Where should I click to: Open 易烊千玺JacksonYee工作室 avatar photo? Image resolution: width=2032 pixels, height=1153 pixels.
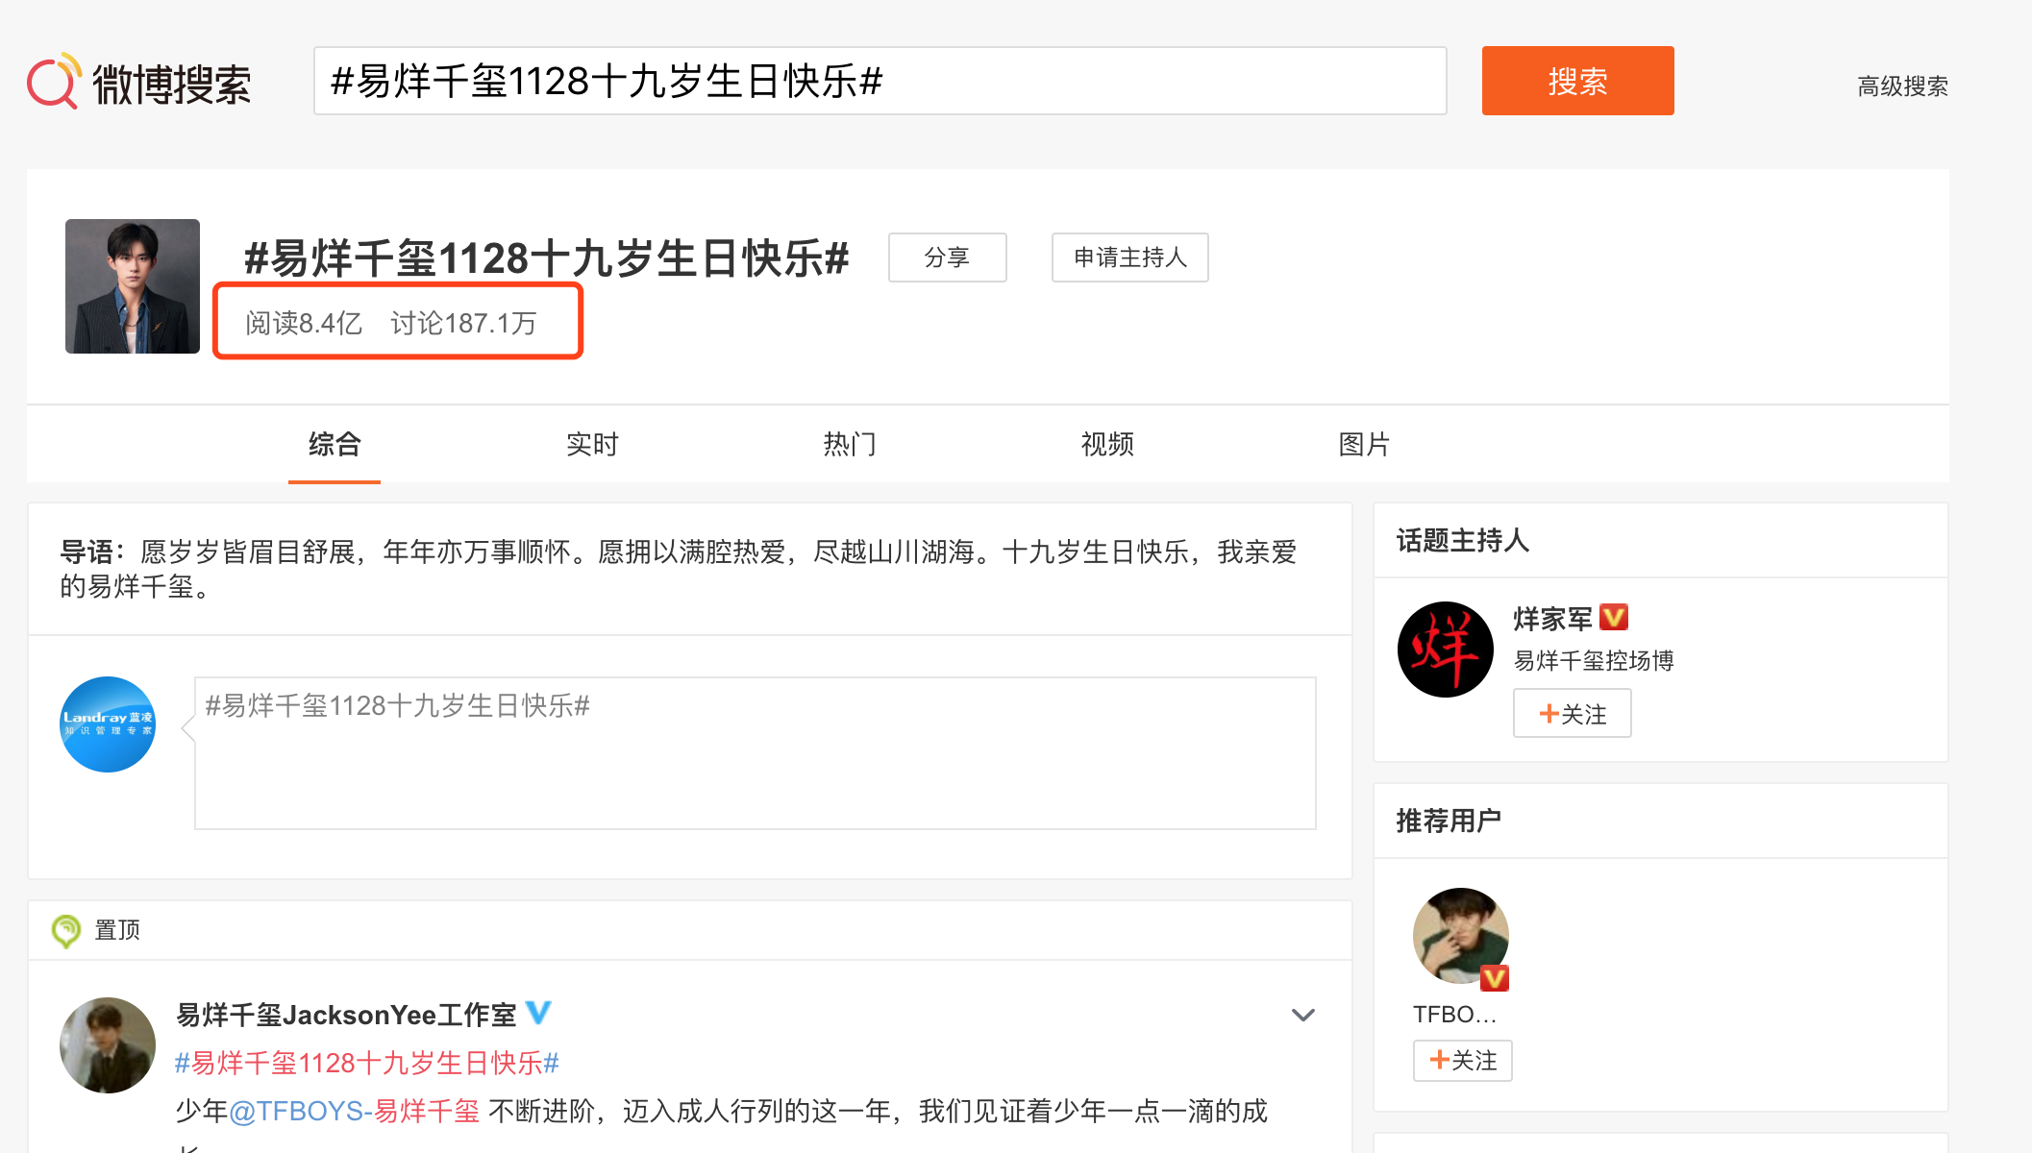tap(108, 1045)
